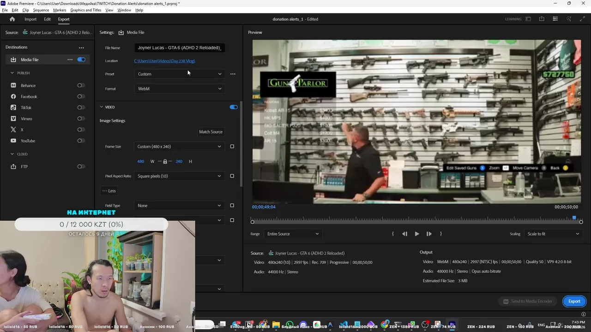Open the Format WebM dropdown

pos(180,89)
